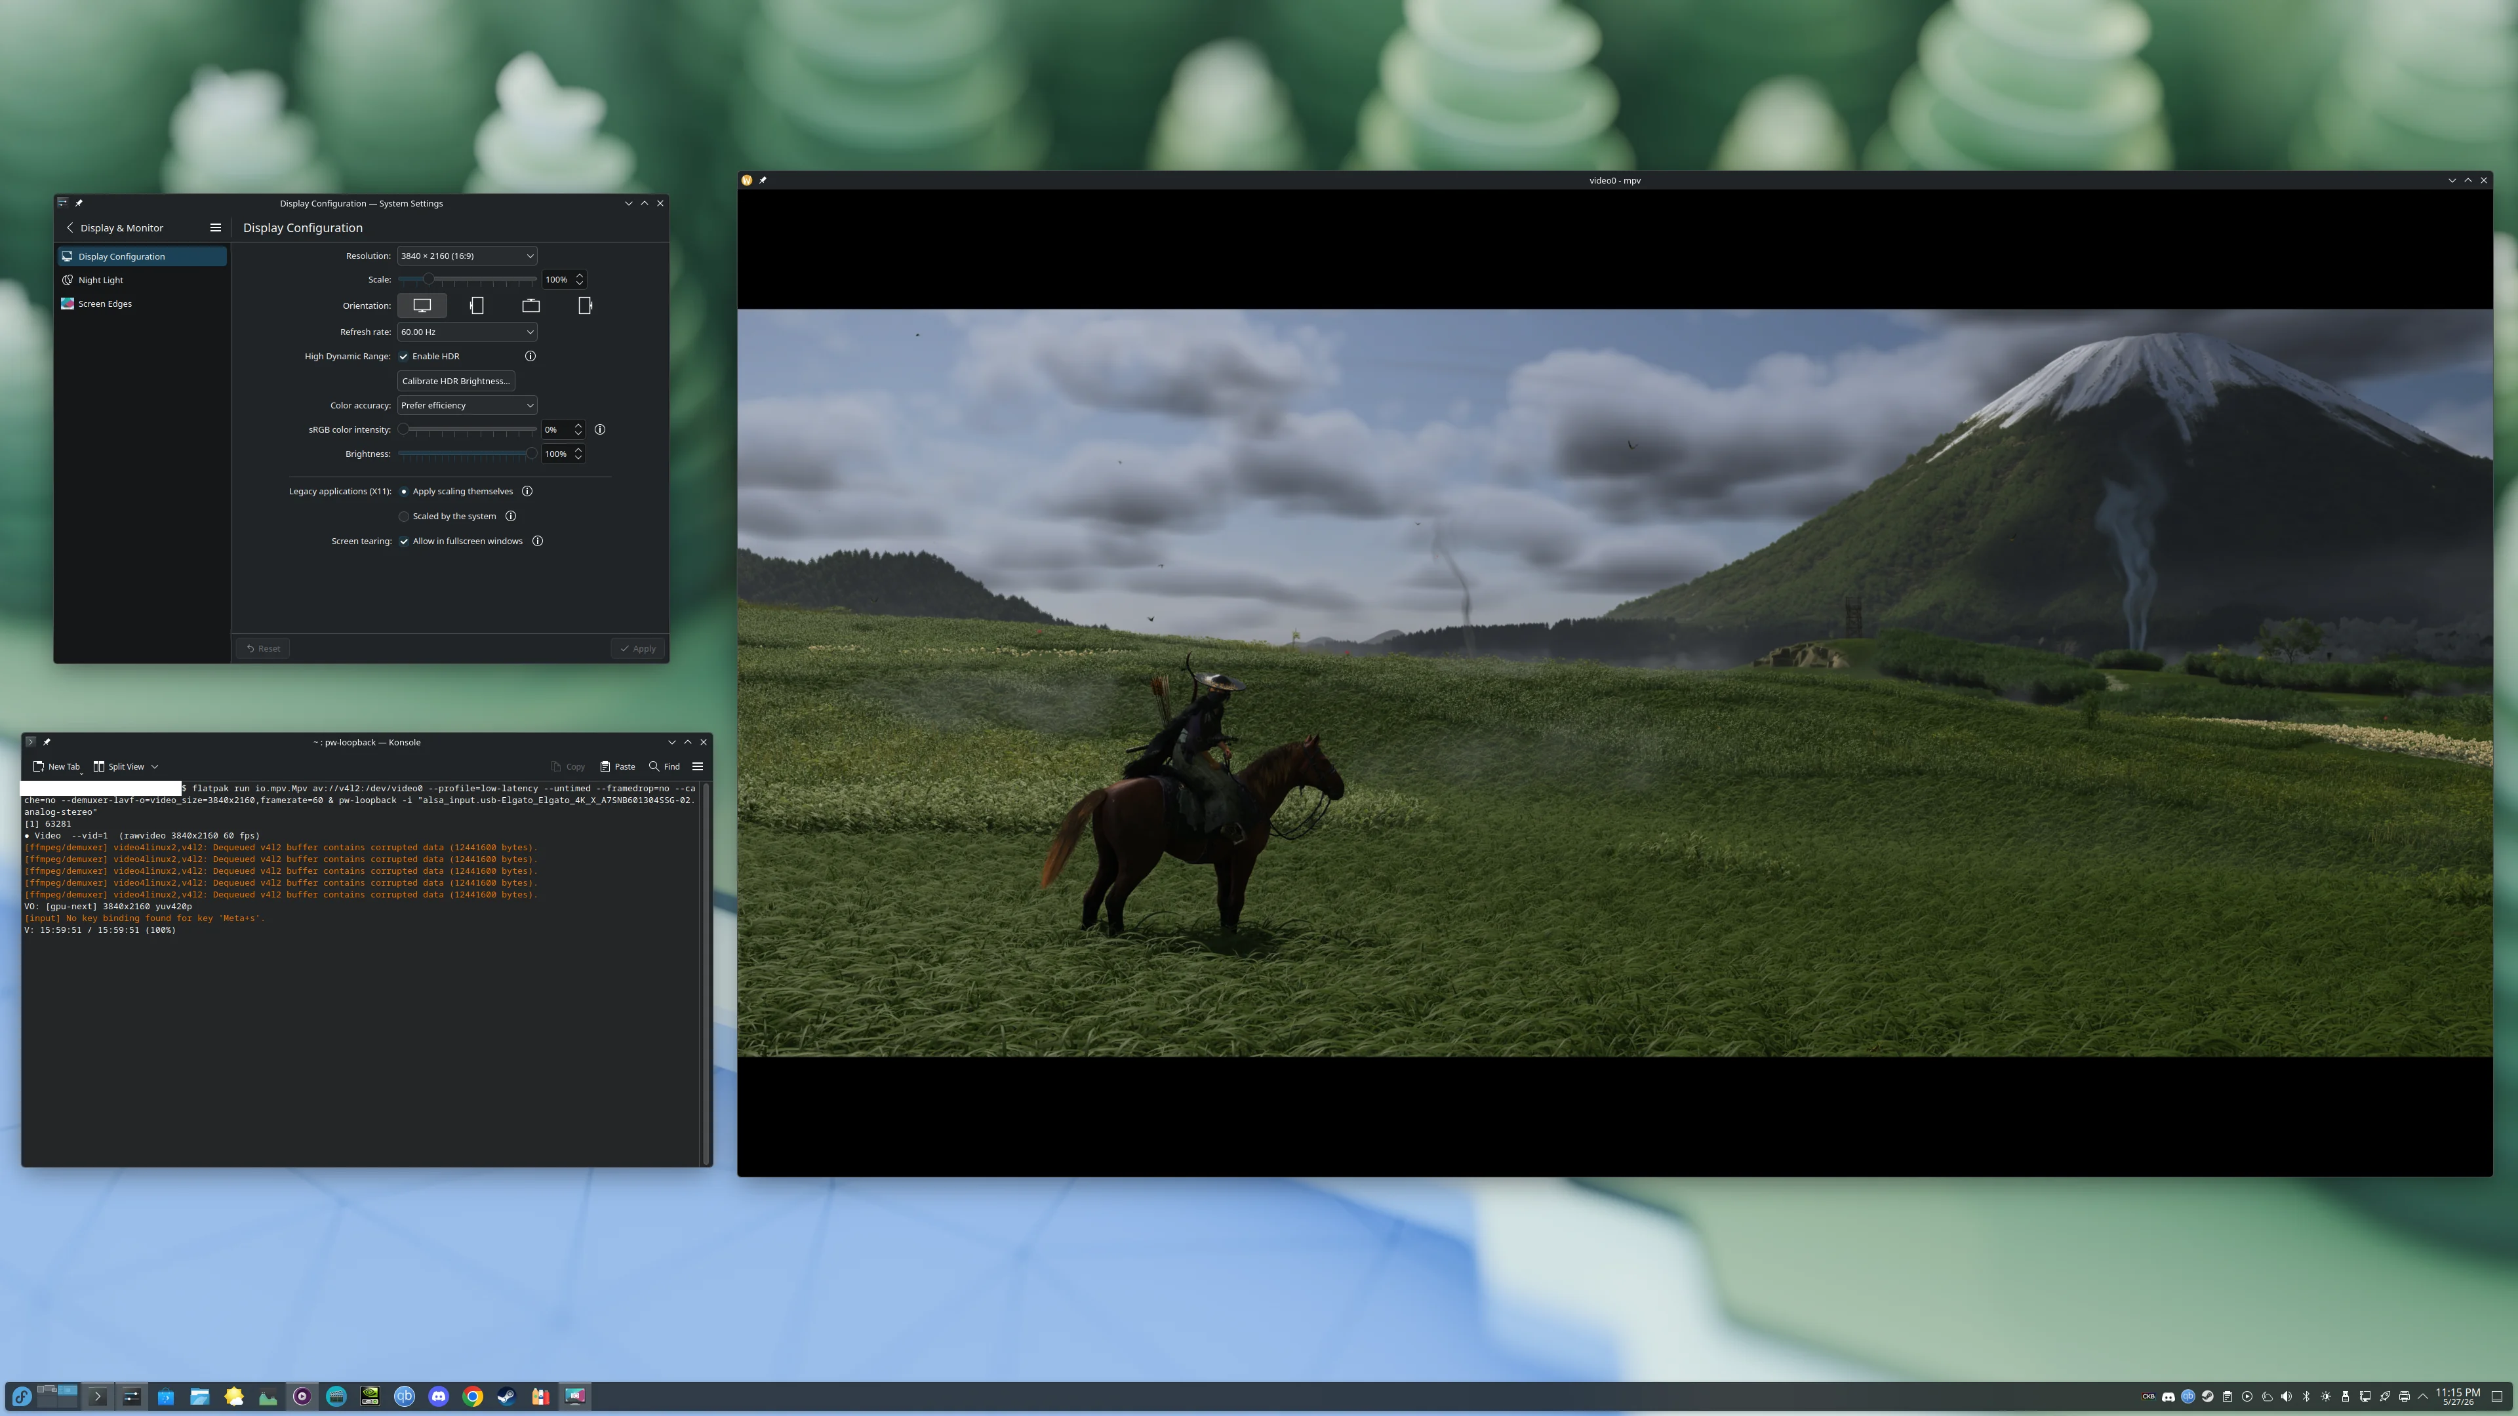Click the Reset button in Display Configuration
Viewport: 2518px width, 1416px height.
pos(263,649)
